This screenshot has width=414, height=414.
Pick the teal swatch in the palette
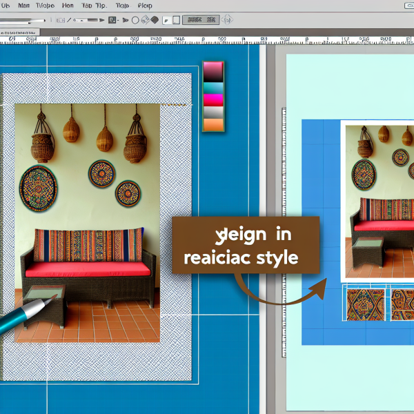213,88
